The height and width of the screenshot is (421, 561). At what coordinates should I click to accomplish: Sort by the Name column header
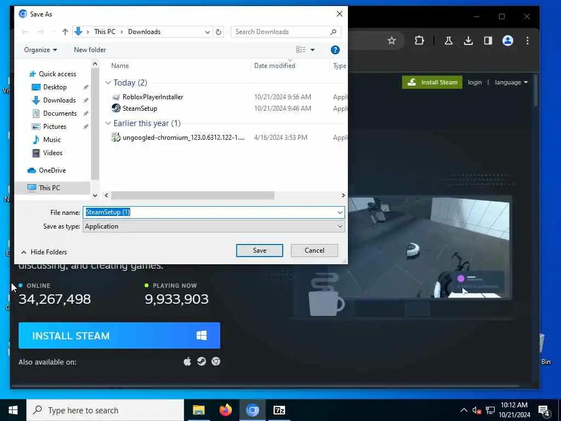120,66
